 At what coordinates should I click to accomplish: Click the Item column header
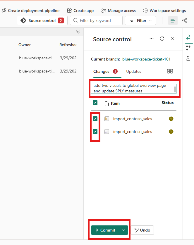coord(115,103)
